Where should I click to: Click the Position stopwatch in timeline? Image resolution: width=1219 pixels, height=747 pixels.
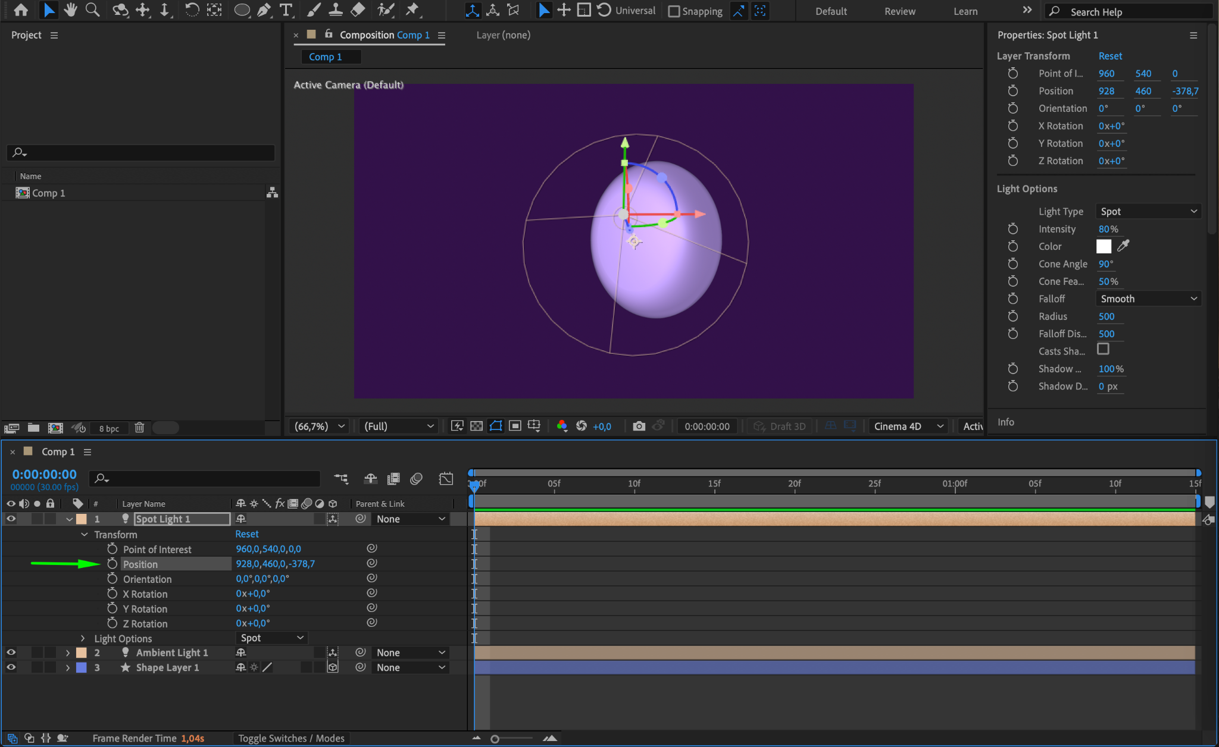(112, 564)
